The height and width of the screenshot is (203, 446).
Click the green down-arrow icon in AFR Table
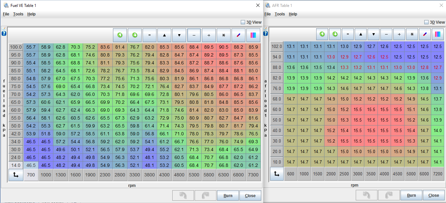tap(335, 34)
